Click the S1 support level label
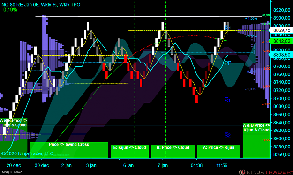The width and height of the screenshot is (293, 175). [x=227, y=101]
